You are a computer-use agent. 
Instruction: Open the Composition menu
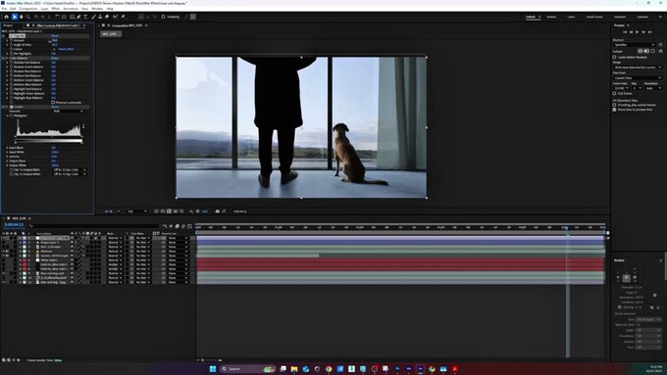tap(28, 9)
